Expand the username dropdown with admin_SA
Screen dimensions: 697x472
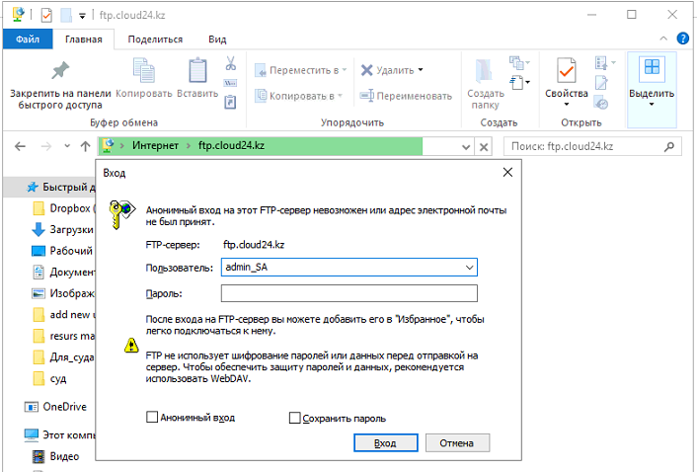(468, 268)
